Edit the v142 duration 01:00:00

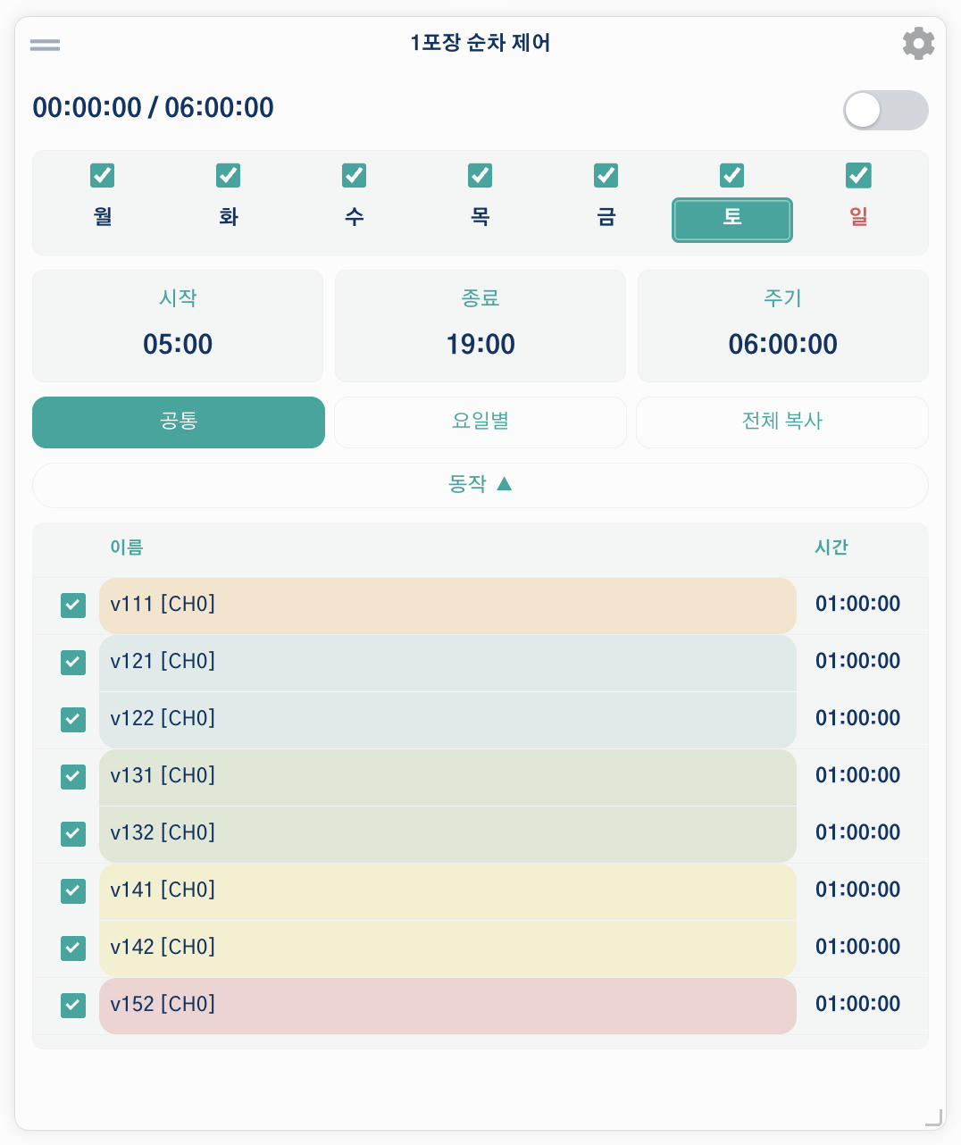857,947
